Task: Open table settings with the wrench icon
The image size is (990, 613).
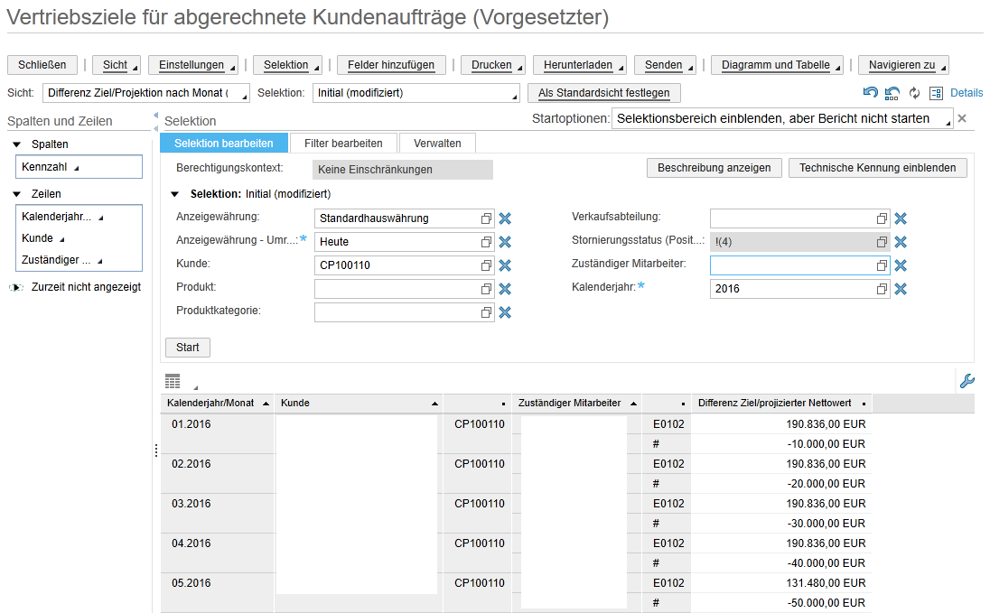Action: [x=967, y=381]
